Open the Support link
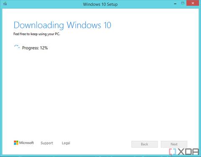Viewport: 201px width, 157px height. (47, 143)
